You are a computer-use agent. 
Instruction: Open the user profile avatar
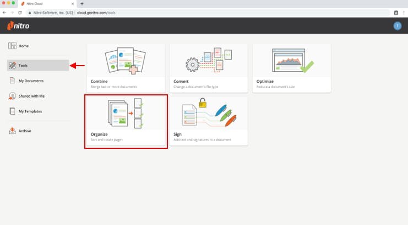point(397,26)
